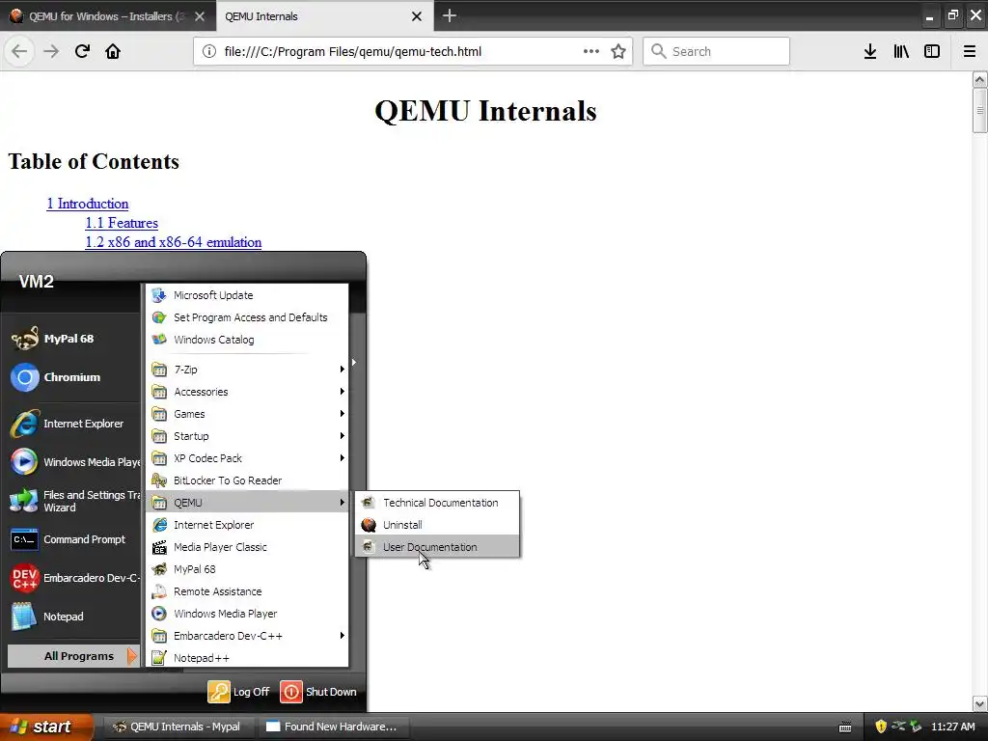Expand the 7-Zip program folder
Image resolution: width=988 pixels, height=741 pixels.
coord(247,370)
